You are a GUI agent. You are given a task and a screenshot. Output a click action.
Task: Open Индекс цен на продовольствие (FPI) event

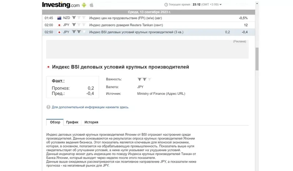[x=126, y=18]
